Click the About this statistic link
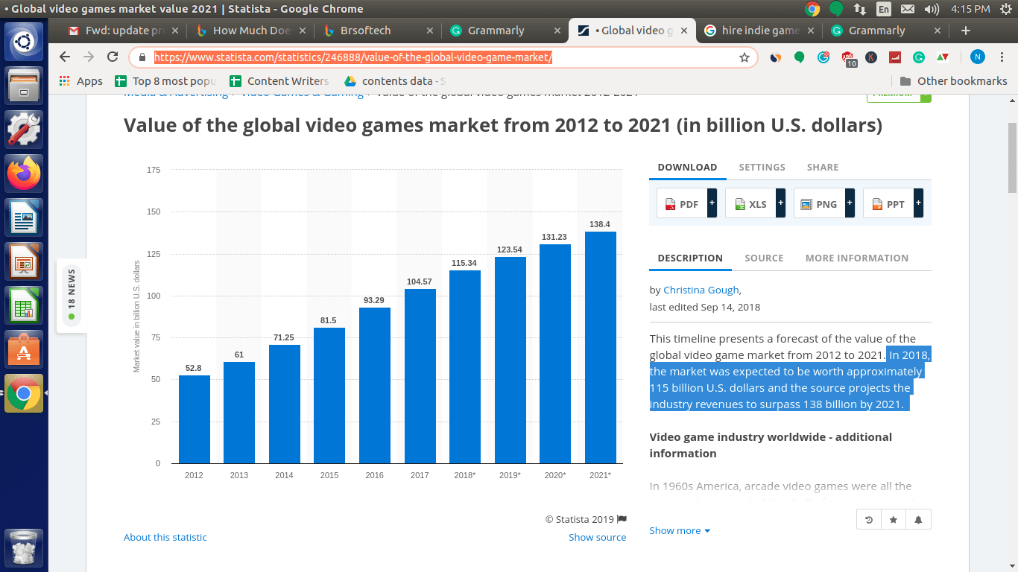The height and width of the screenshot is (572, 1018). (165, 537)
